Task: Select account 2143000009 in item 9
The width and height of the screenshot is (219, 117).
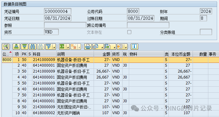Action: (44, 107)
